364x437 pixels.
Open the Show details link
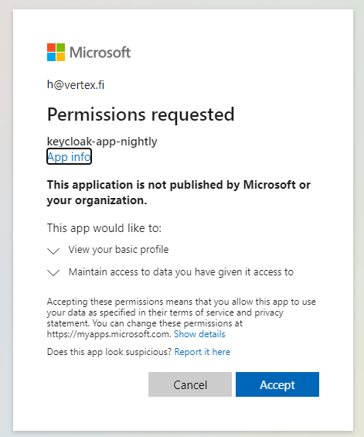[199, 334]
